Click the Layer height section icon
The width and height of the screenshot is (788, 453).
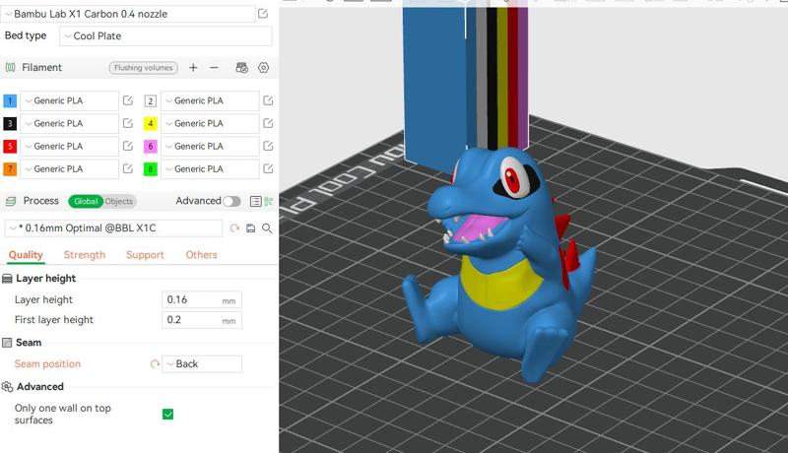pyautogui.click(x=7, y=279)
